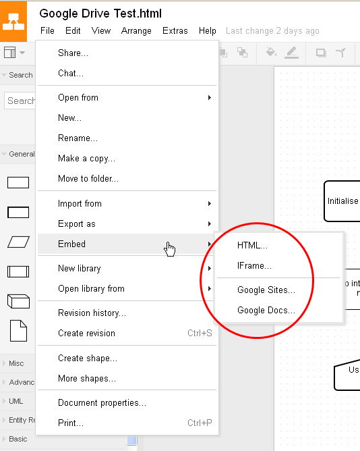Pick the note page shape icon
The height and width of the screenshot is (451, 360).
click(18, 330)
